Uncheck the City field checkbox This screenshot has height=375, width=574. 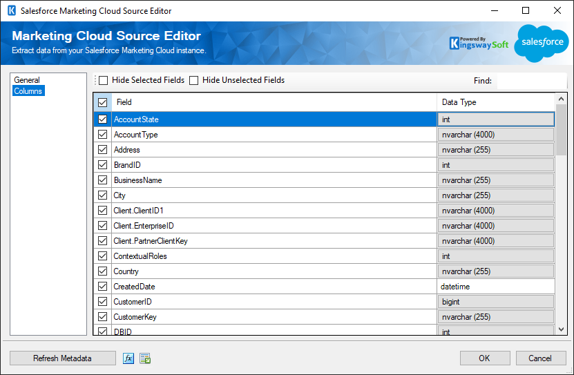click(x=102, y=195)
